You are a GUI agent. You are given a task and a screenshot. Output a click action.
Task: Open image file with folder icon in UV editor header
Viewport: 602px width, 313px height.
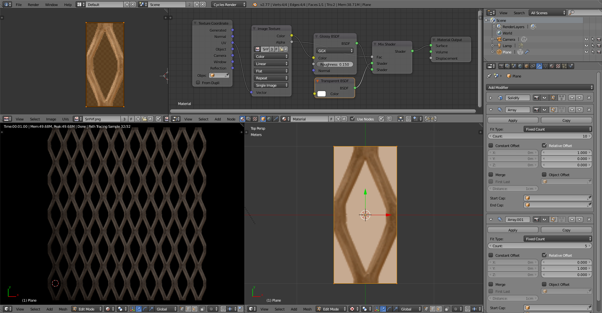[144, 119]
